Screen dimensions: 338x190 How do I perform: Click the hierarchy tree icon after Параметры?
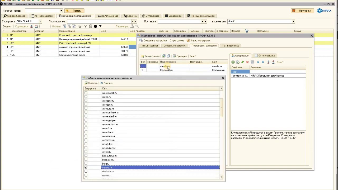[132, 26]
